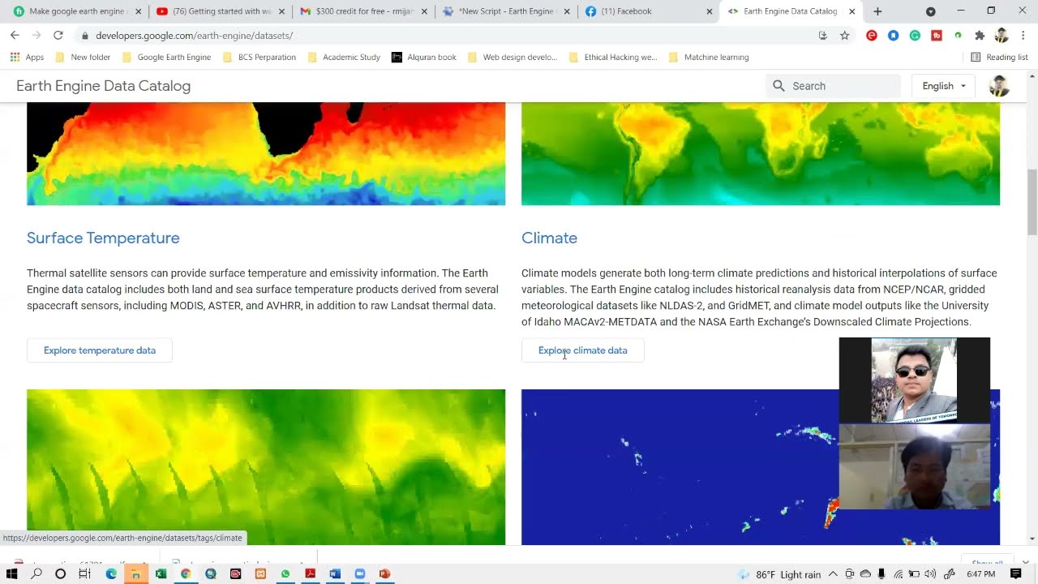1038x584 pixels.
Task: Open Zoom from the taskbar
Action: 360,573
